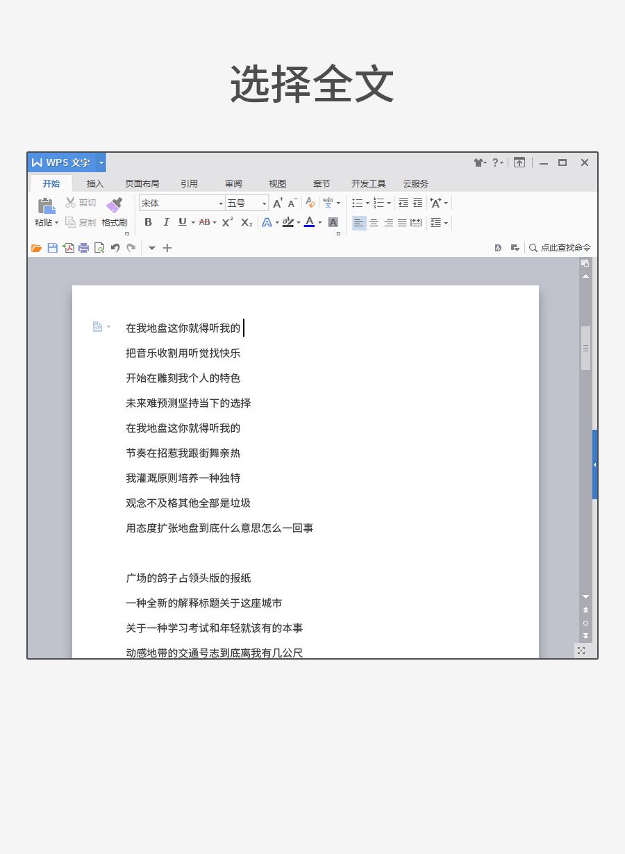The height and width of the screenshot is (854, 625).
Task: Switch to the 章节 tab
Action: (322, 183)
